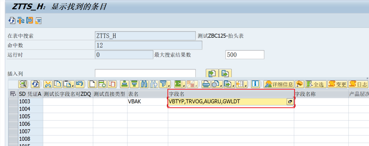Viewport: 369px width, 146px height.
Task: Click the 变更 button
Action: click(337, 84)
